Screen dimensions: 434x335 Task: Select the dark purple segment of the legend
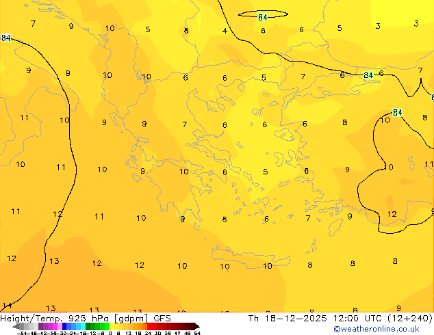point(40,327)
